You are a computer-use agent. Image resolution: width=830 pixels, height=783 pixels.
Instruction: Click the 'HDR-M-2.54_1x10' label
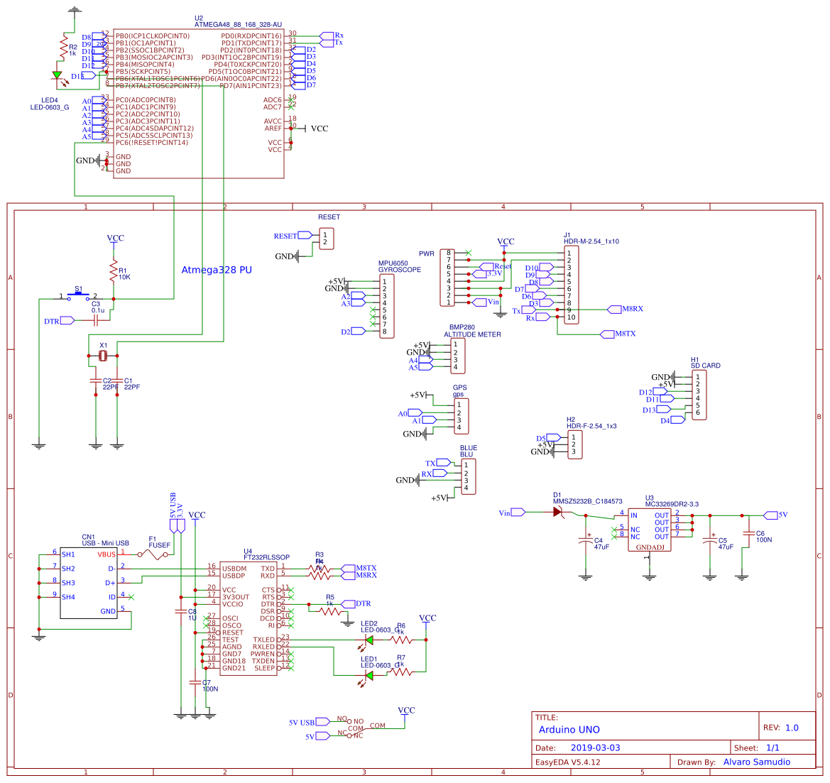591,241
